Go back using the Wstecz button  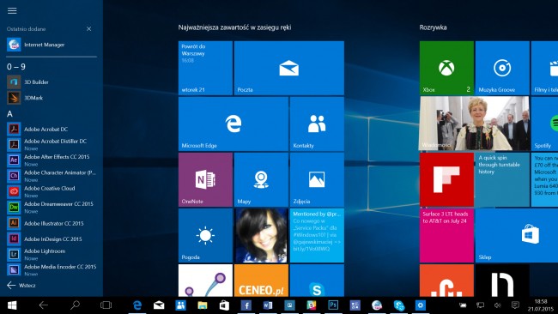click(21, 285)
